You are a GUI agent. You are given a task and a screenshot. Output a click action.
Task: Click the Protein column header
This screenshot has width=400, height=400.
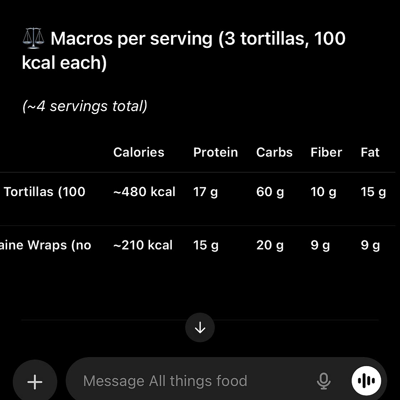tap(215, 152)
